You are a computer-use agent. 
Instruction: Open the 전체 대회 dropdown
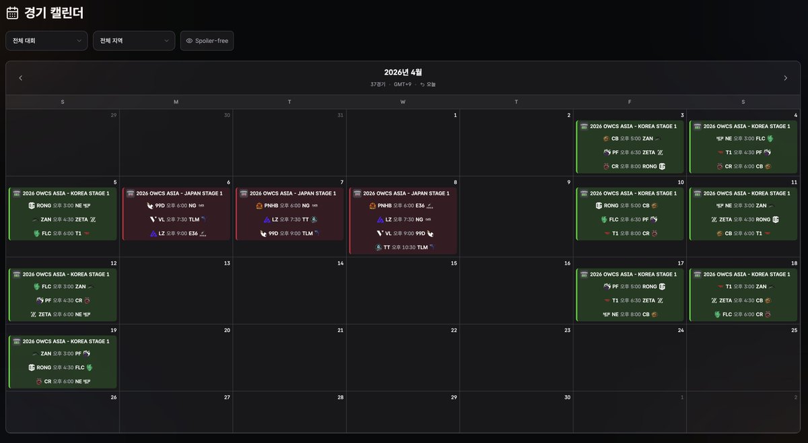click(46, 40)
